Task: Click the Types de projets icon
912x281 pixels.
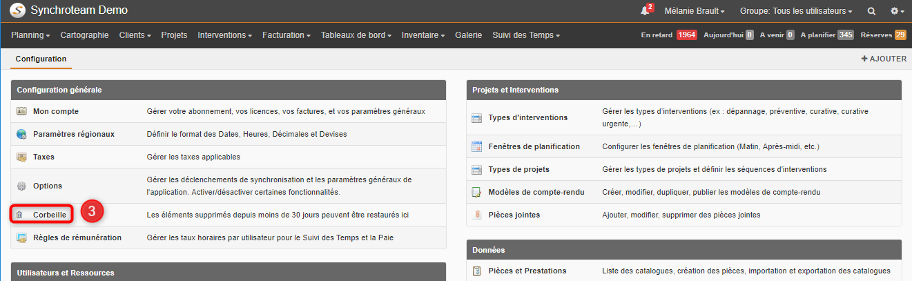Action: [x=476, y=169]
